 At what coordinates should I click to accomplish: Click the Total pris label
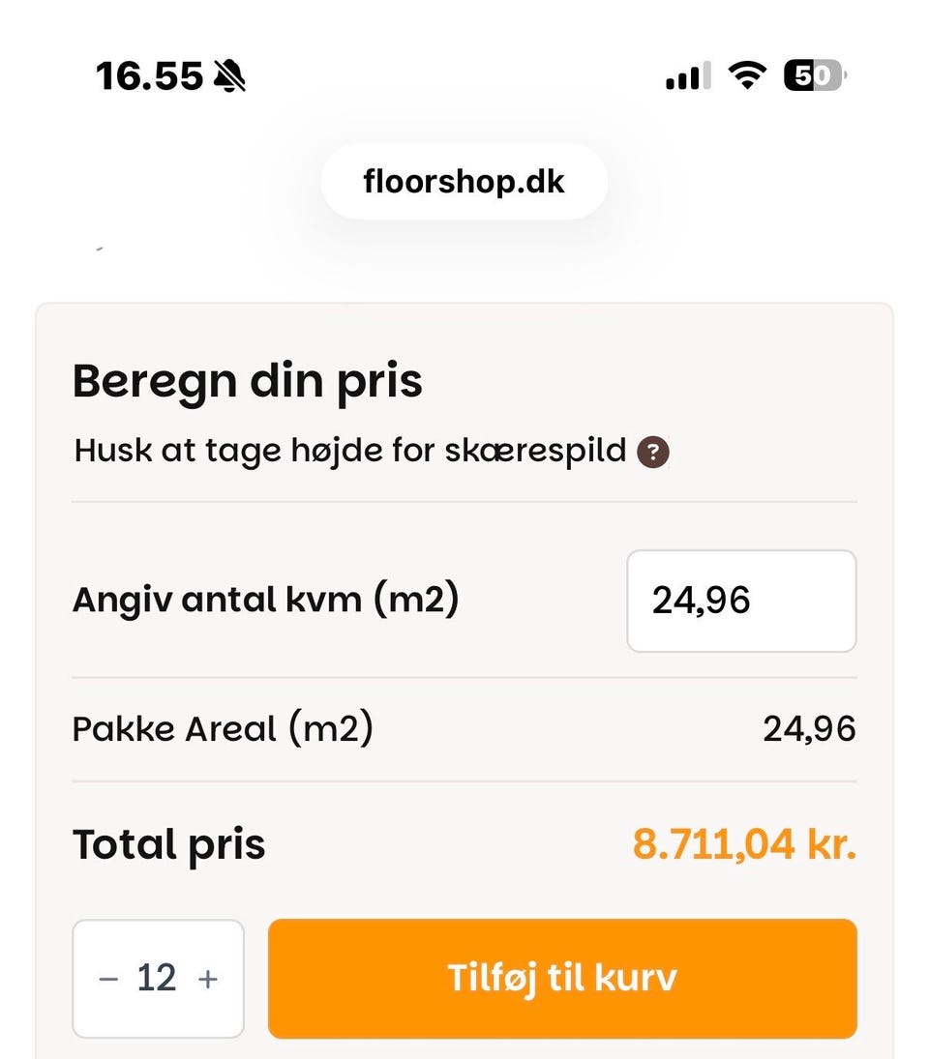point(168,844)
